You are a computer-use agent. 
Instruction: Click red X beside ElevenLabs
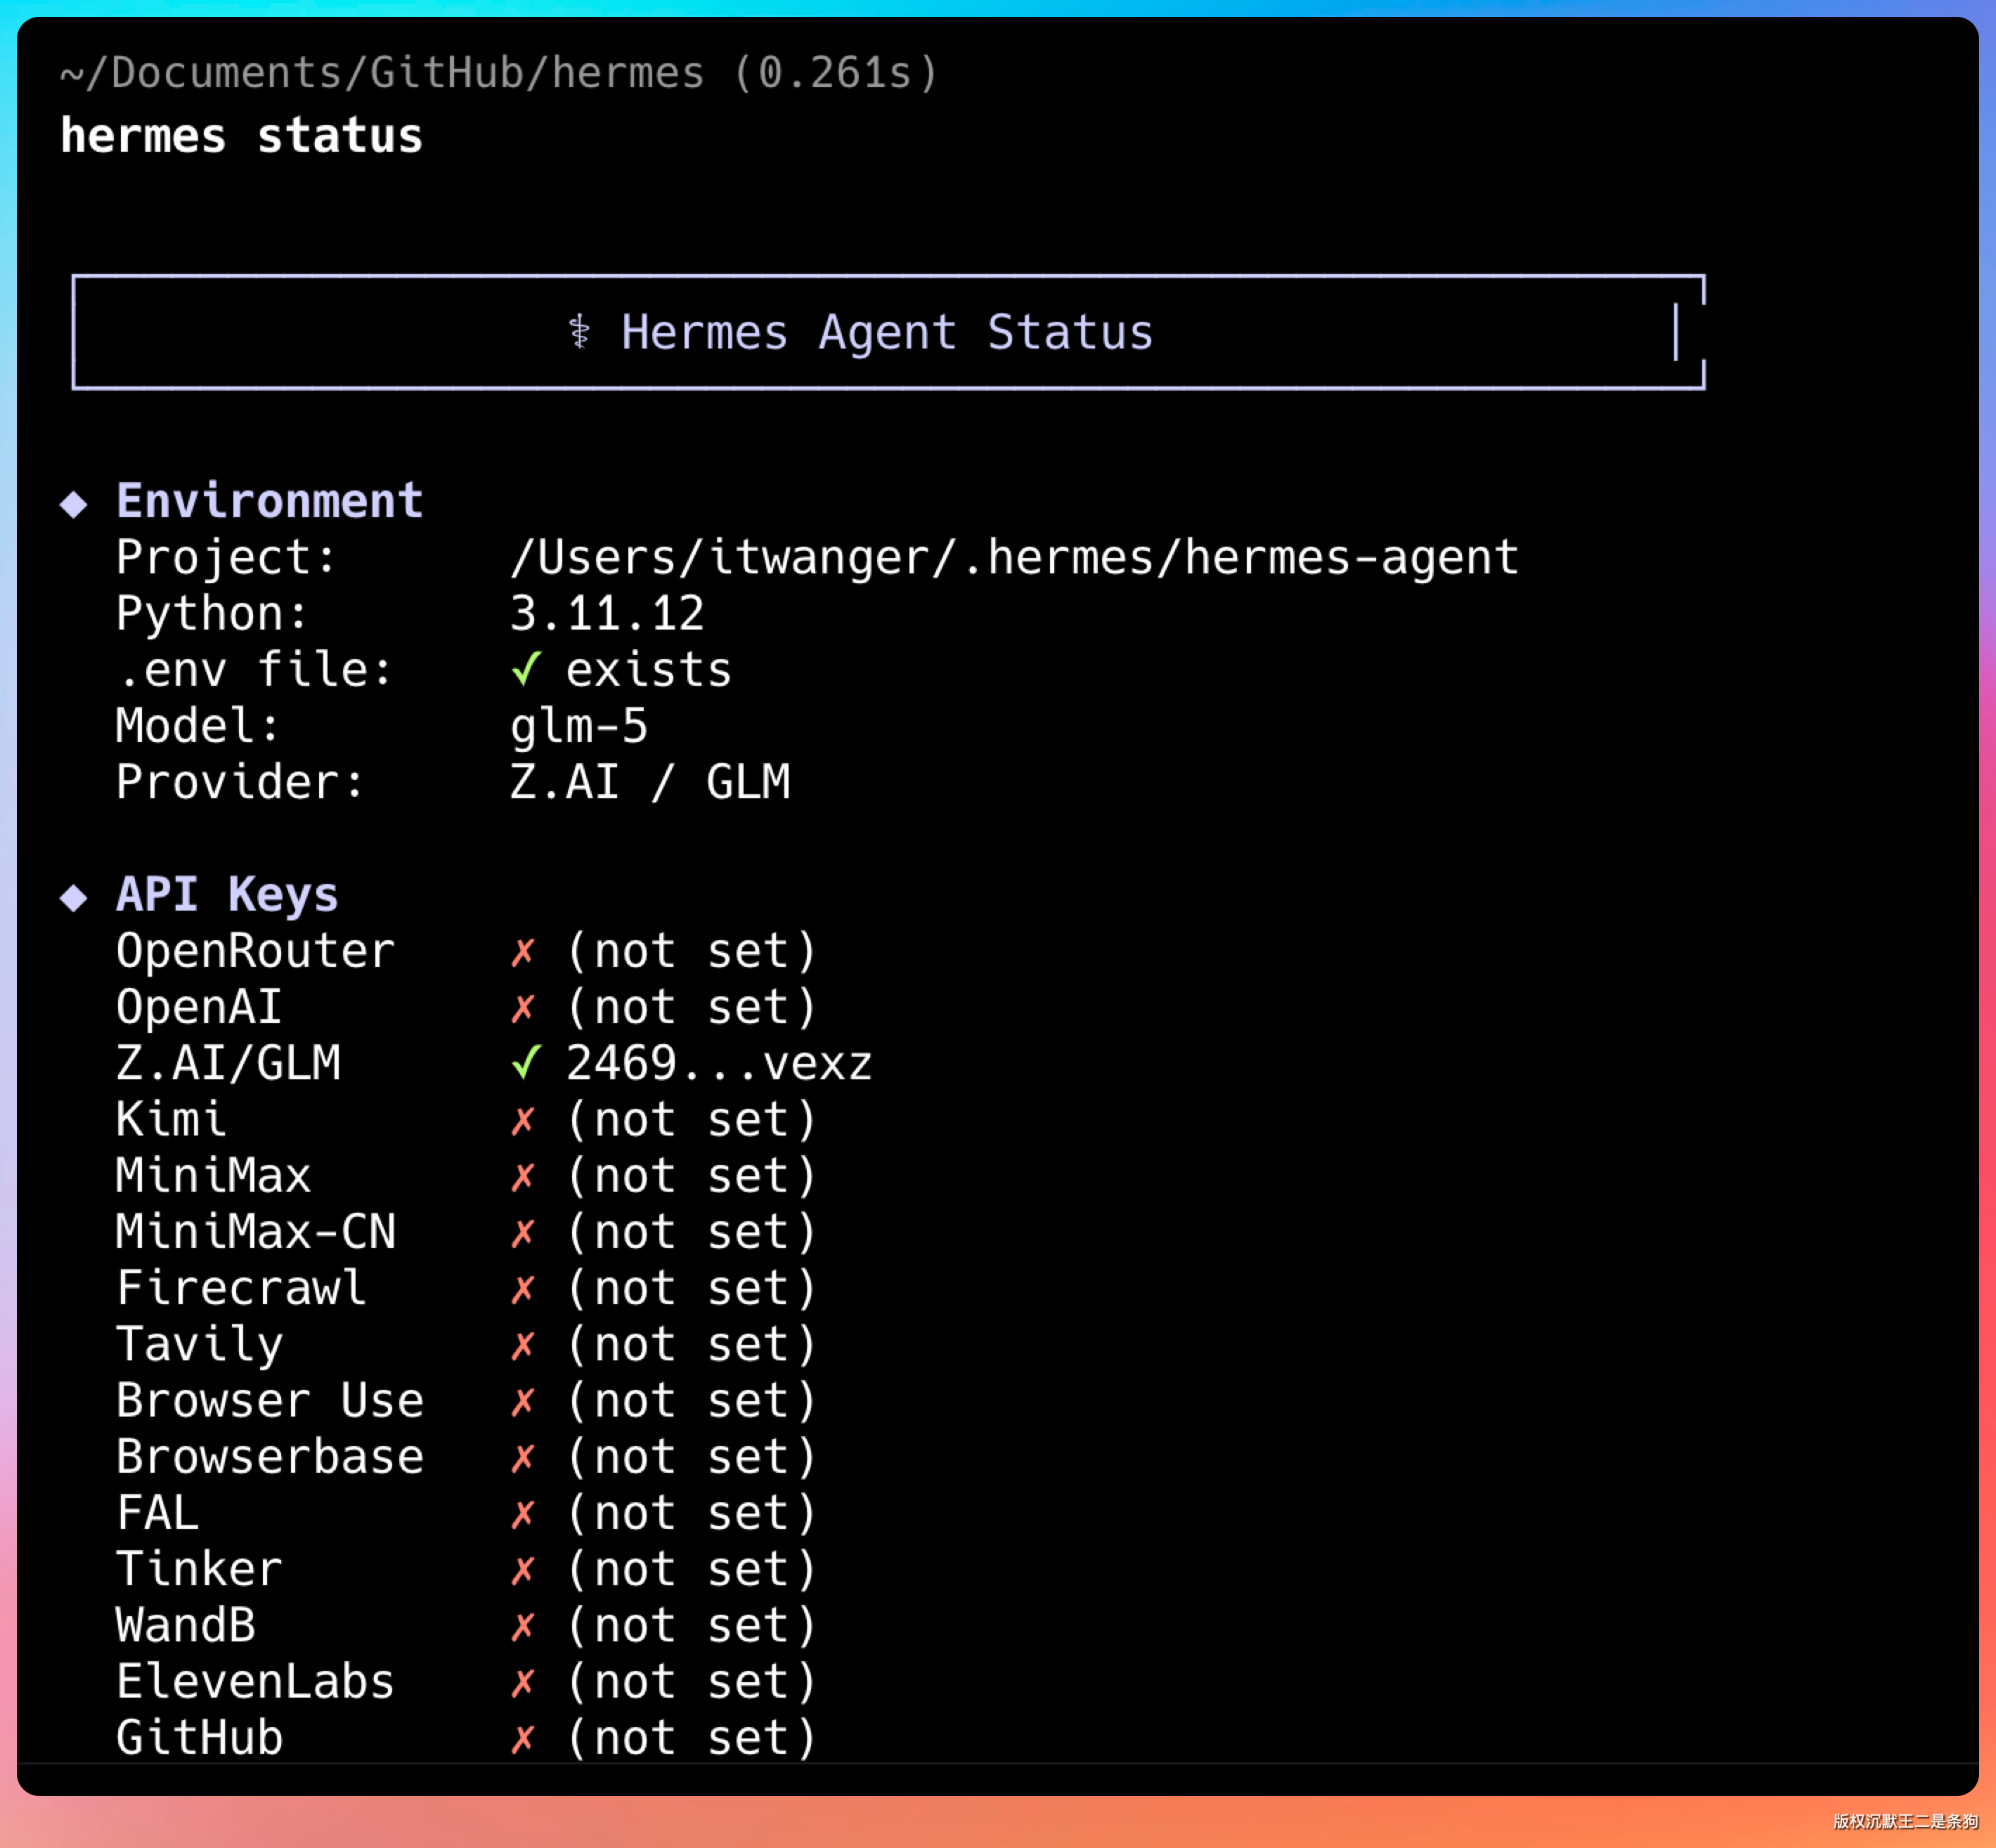tap(523, 1683)
